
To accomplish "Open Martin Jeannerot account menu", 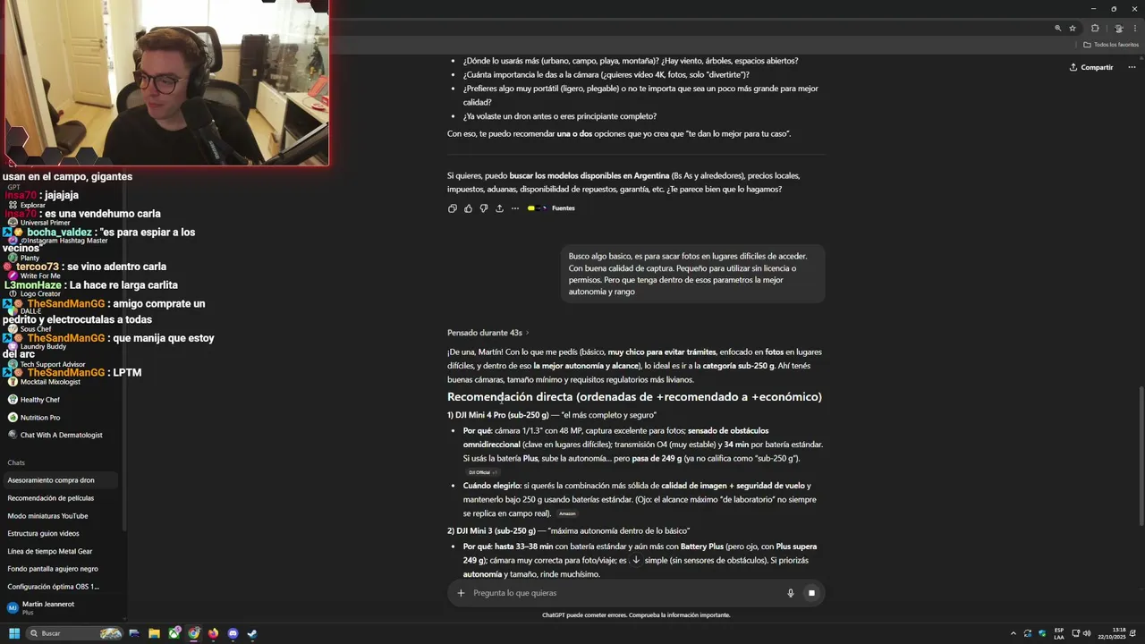I will point(59,607).
